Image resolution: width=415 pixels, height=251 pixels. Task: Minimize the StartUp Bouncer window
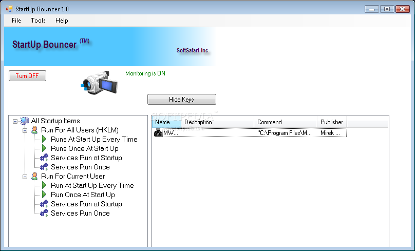click(371, 9)
